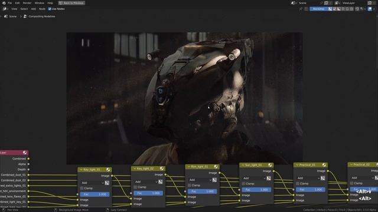The image size is (378, 212).
Task: Select the color and alpha channel icon
Action: (330, 9)
